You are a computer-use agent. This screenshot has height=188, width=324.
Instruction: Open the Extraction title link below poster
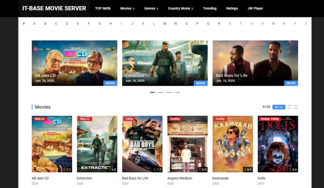pos(84,178)
